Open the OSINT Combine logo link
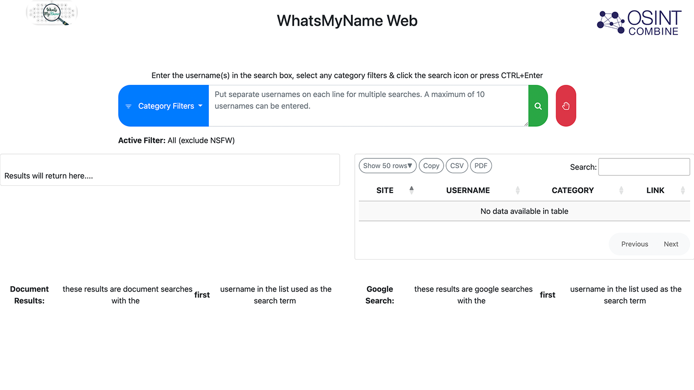This screenshot has width=694, height=390. (x=639, y=22)
